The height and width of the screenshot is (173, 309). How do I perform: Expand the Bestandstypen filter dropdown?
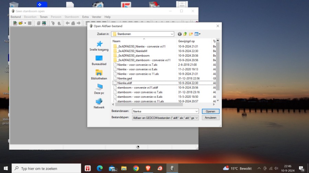tap(196, 118)
